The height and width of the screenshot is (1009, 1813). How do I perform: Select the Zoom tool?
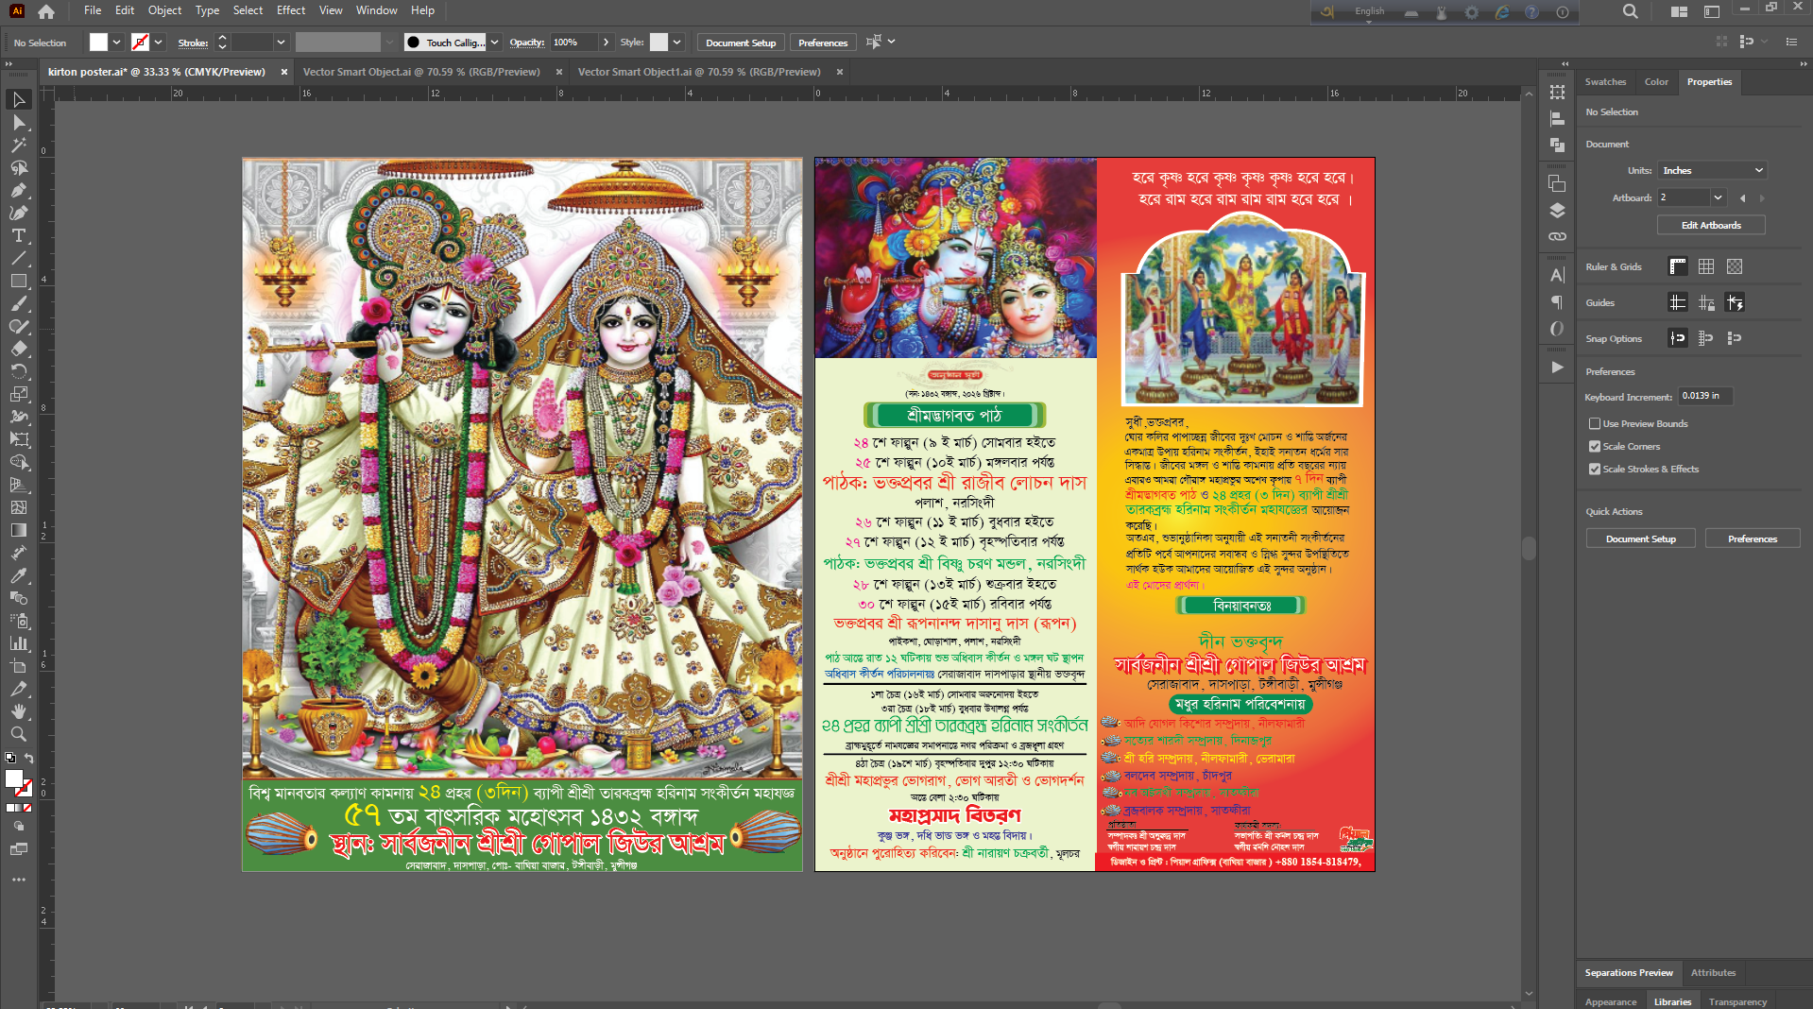pyautogui.click(x=19, y=734)
